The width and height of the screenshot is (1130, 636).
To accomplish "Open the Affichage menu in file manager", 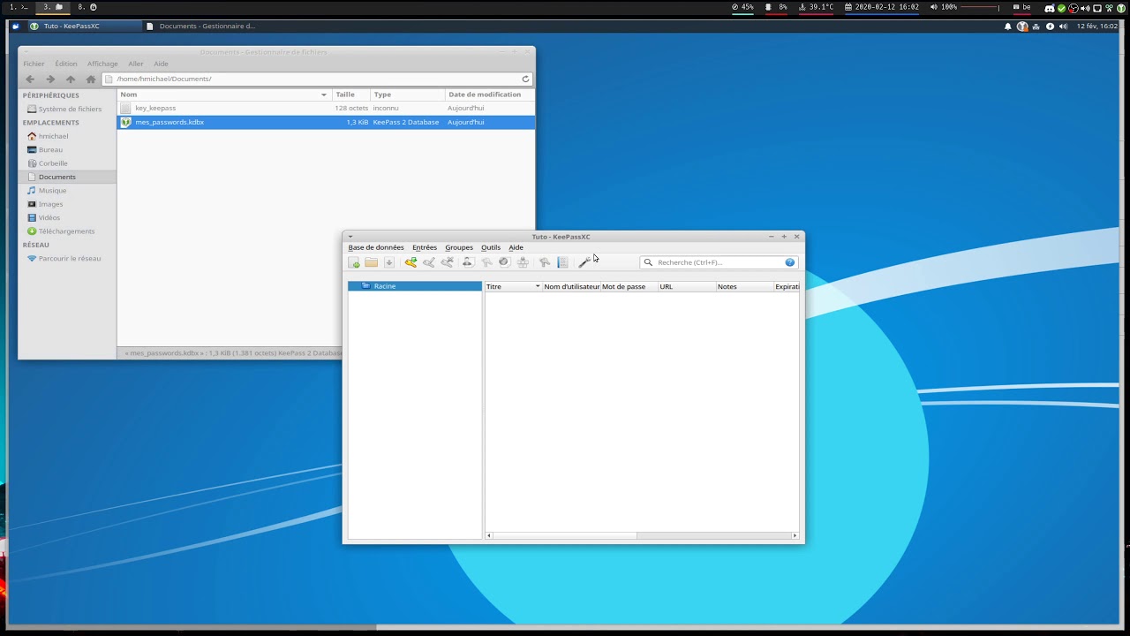I will pos(102,64).
